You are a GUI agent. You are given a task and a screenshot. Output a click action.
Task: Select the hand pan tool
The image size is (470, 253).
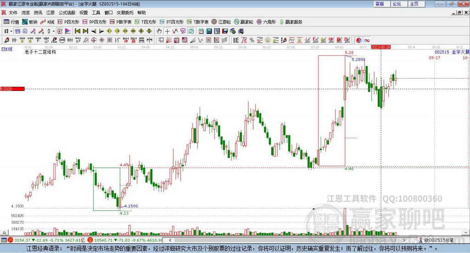(159, 31)
